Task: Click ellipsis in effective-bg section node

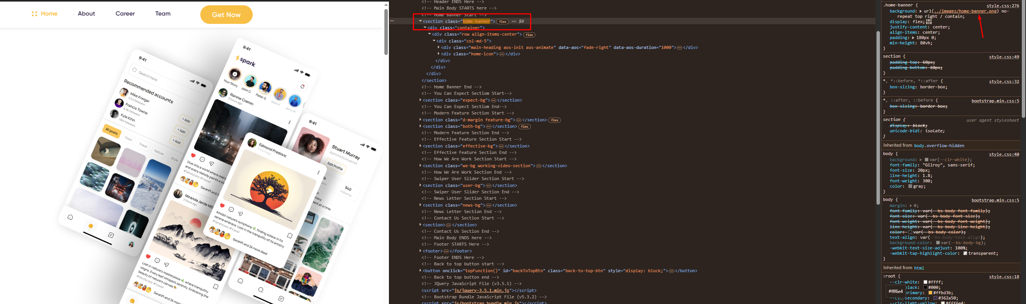Action: click(501, 146)
